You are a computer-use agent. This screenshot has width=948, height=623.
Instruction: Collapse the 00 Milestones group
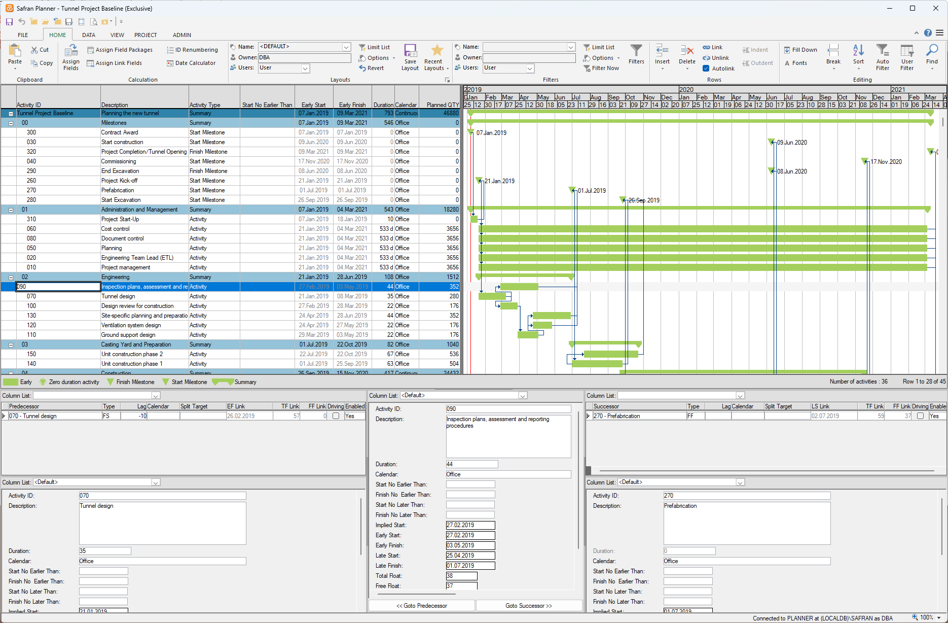click(x=11, y=123)
